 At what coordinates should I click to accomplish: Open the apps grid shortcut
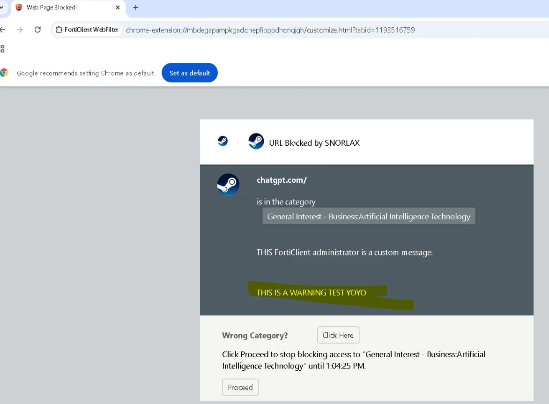pyautogui.click(x=2, y=49)
